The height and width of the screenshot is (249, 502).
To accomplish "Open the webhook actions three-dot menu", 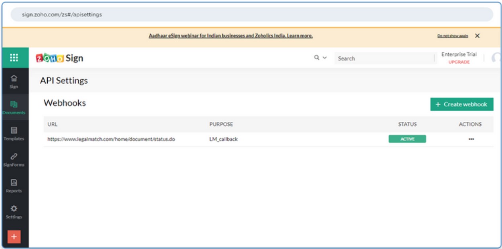I will pyautogui.click(x=471, y=139).
